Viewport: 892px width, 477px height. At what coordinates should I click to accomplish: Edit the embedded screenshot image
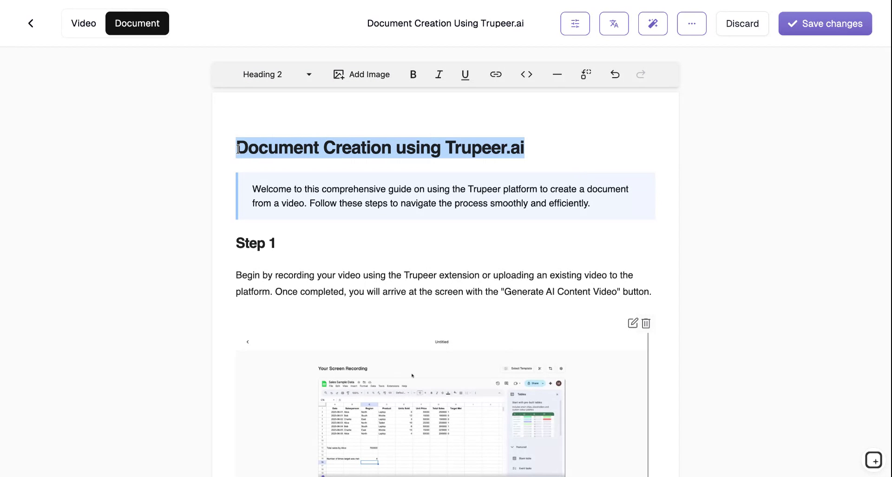[632, 323]
